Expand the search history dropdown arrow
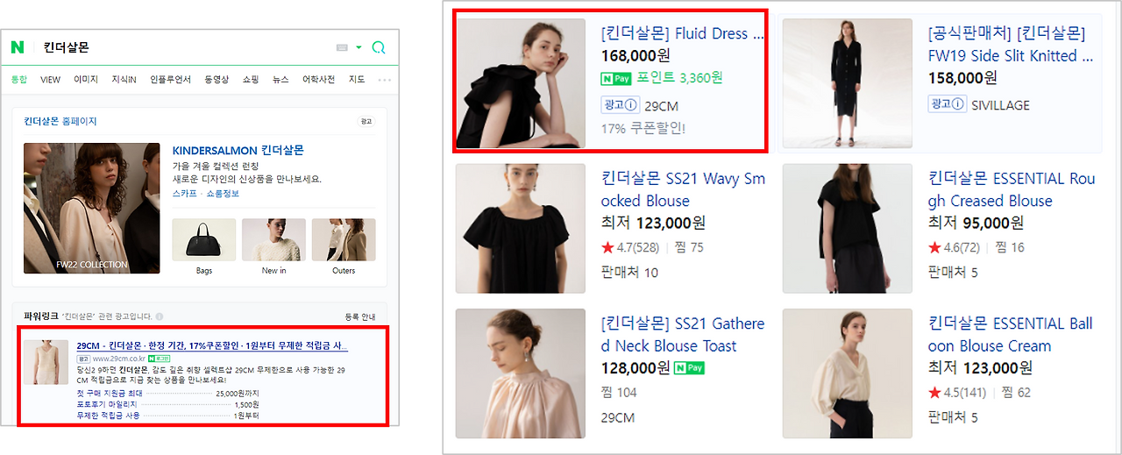Screen dimensions: 1122x455 [x=359, y=47]
